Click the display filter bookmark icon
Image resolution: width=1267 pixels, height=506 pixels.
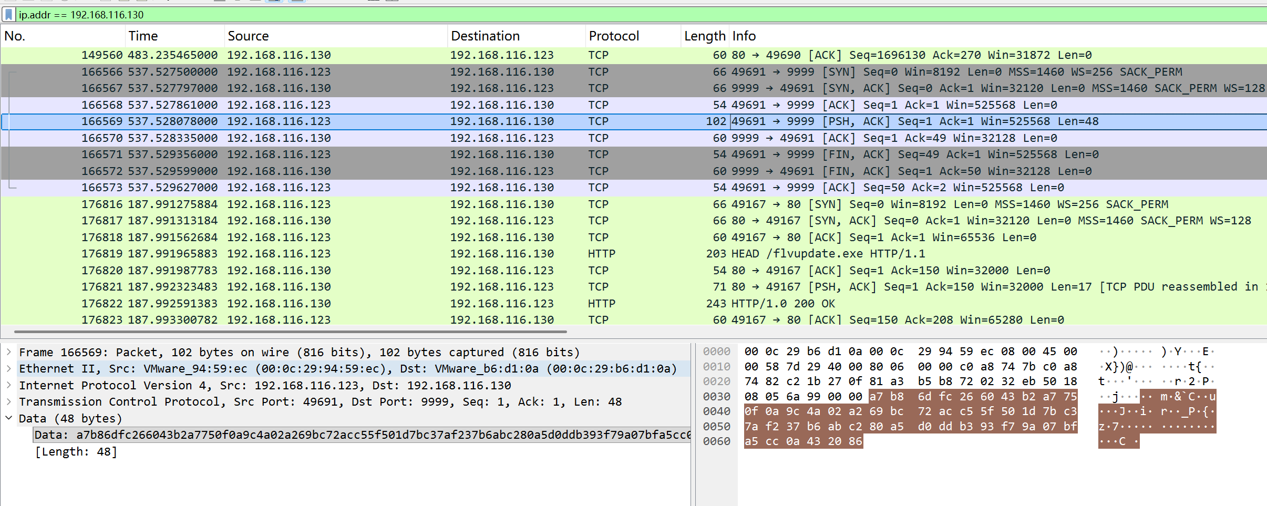pyautogui.click(x=8, y=15)
